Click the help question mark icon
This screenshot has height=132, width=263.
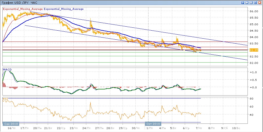(x=243, y=2)
